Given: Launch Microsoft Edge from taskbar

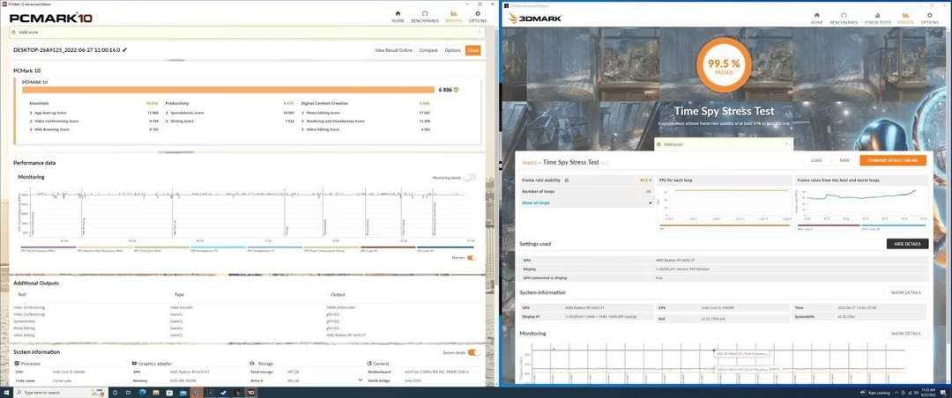Looking at the screenshot, I should [x=142, y=393].
